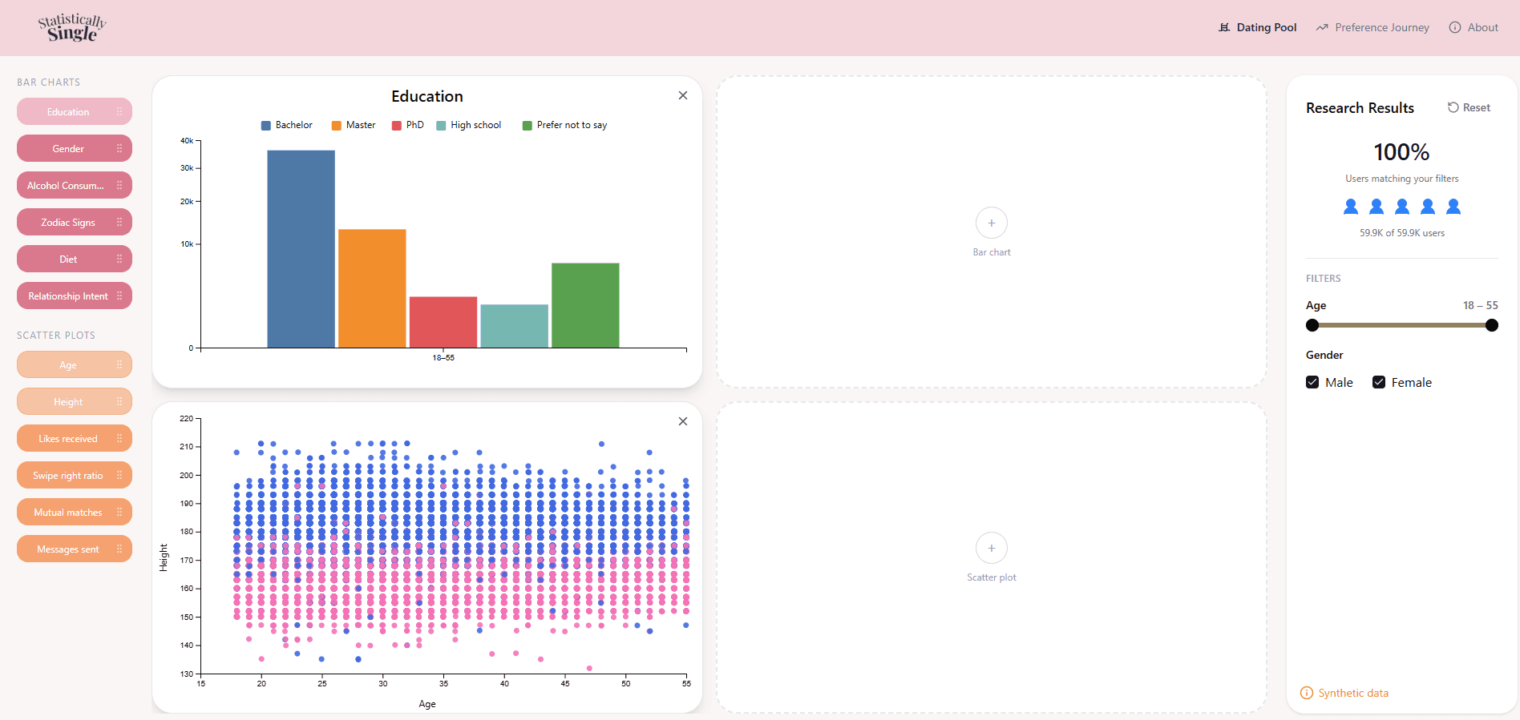Grab the drag handle on Education chip

point(119,111)
